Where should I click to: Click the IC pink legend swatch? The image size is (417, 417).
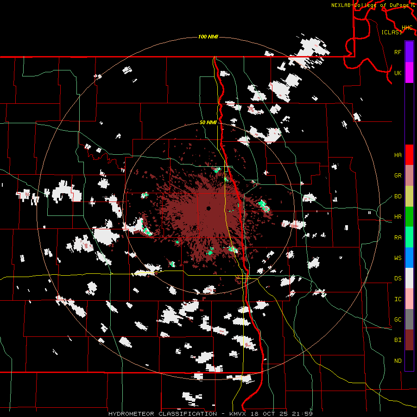pos(409,299)
